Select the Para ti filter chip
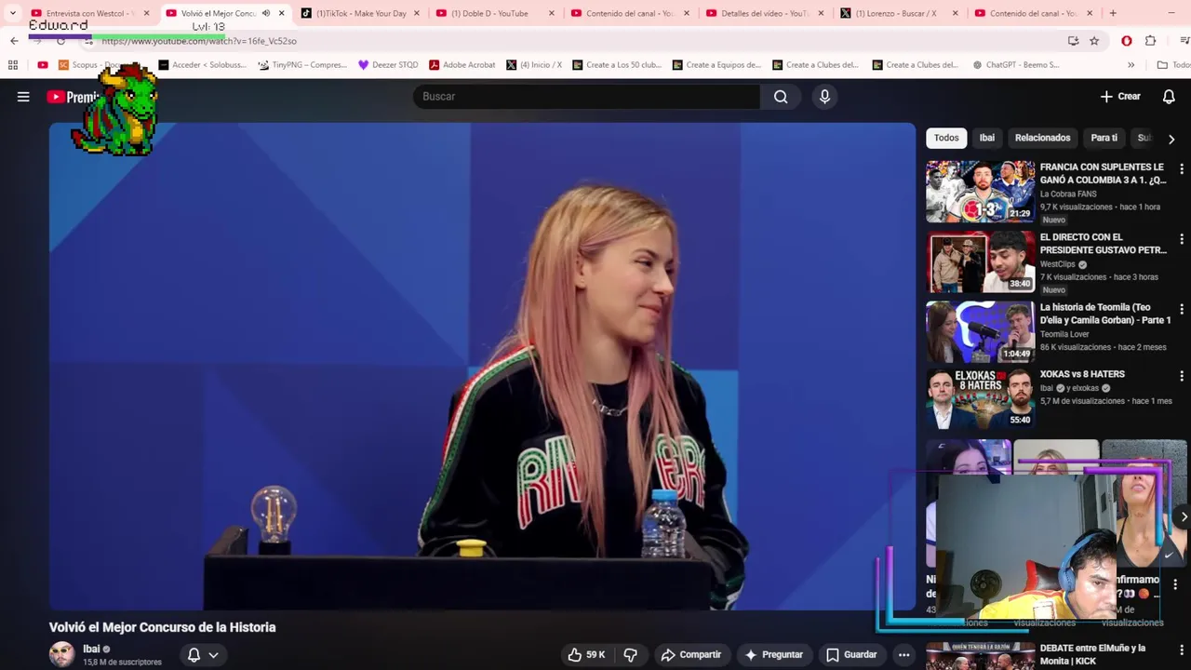The image size is (1191, 670). [1104, 138]
